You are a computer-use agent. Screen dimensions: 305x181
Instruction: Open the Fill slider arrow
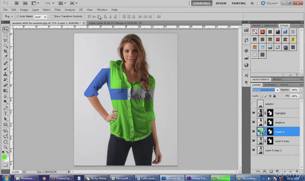[301, 96]
